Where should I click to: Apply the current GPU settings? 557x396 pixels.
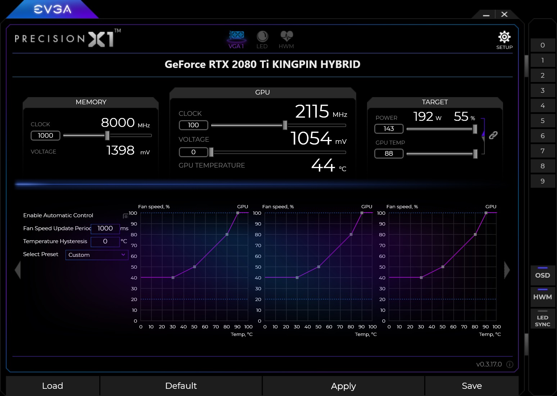pyautogui.click(x=343, y=386)
